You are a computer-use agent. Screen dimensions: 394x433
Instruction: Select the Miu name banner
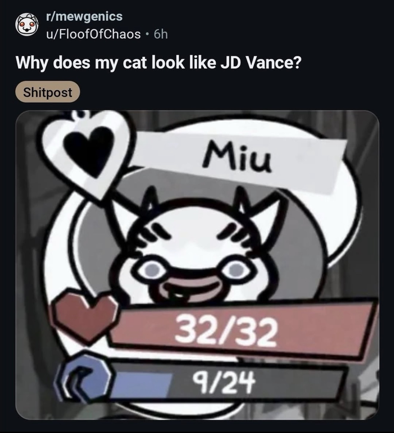click(239, 158)
